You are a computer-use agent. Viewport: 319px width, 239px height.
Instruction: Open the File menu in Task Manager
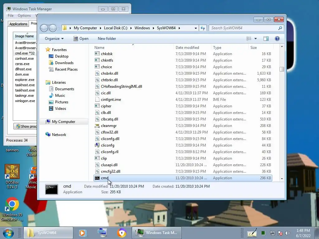(11, 16)
